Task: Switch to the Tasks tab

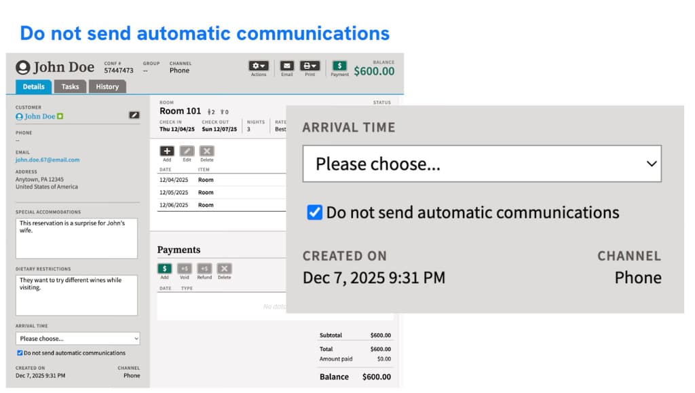Action: tap(70, 86)
